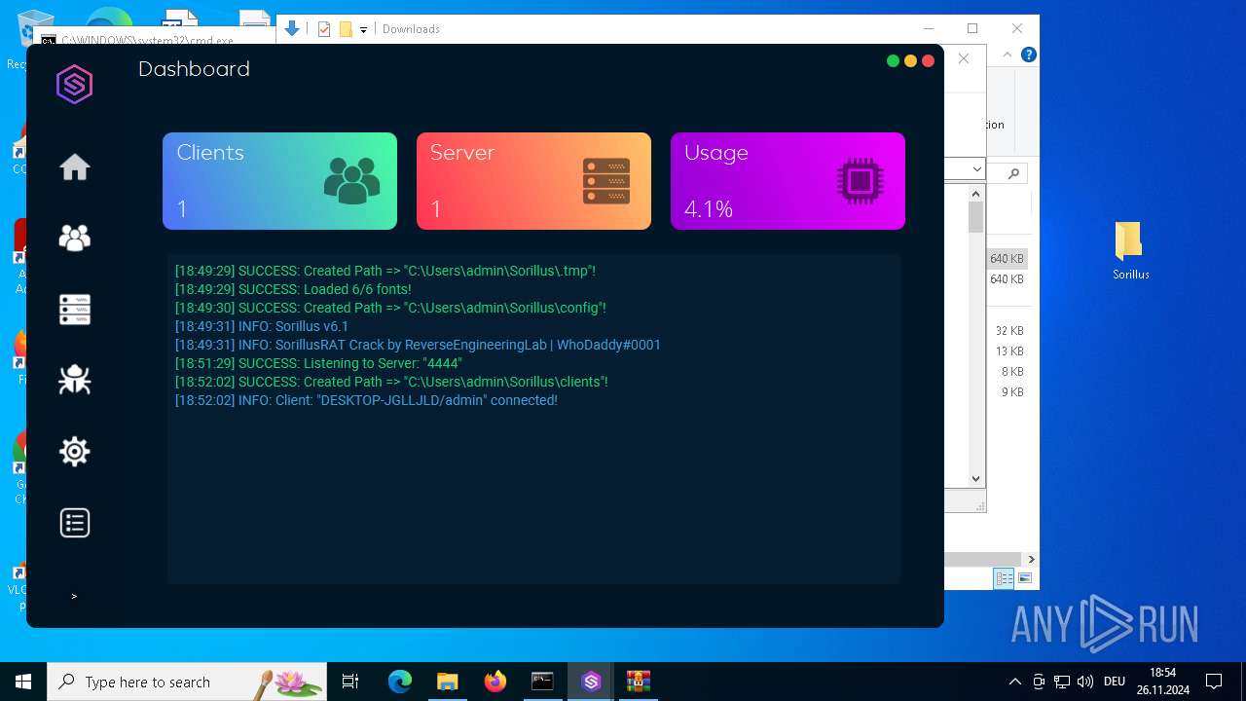Open the notification center icon
The height and width of the screenshot is (701, 1246).
1214,682
